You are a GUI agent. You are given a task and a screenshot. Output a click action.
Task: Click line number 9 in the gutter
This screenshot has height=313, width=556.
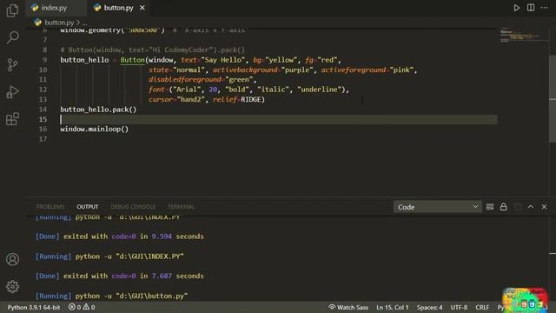pos(44,60)
